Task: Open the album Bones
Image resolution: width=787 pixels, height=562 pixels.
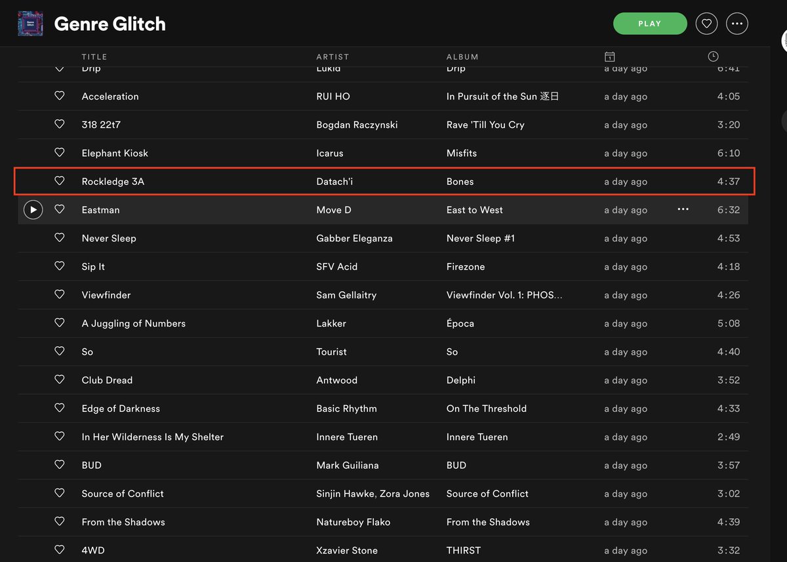Action: (460, 182)
